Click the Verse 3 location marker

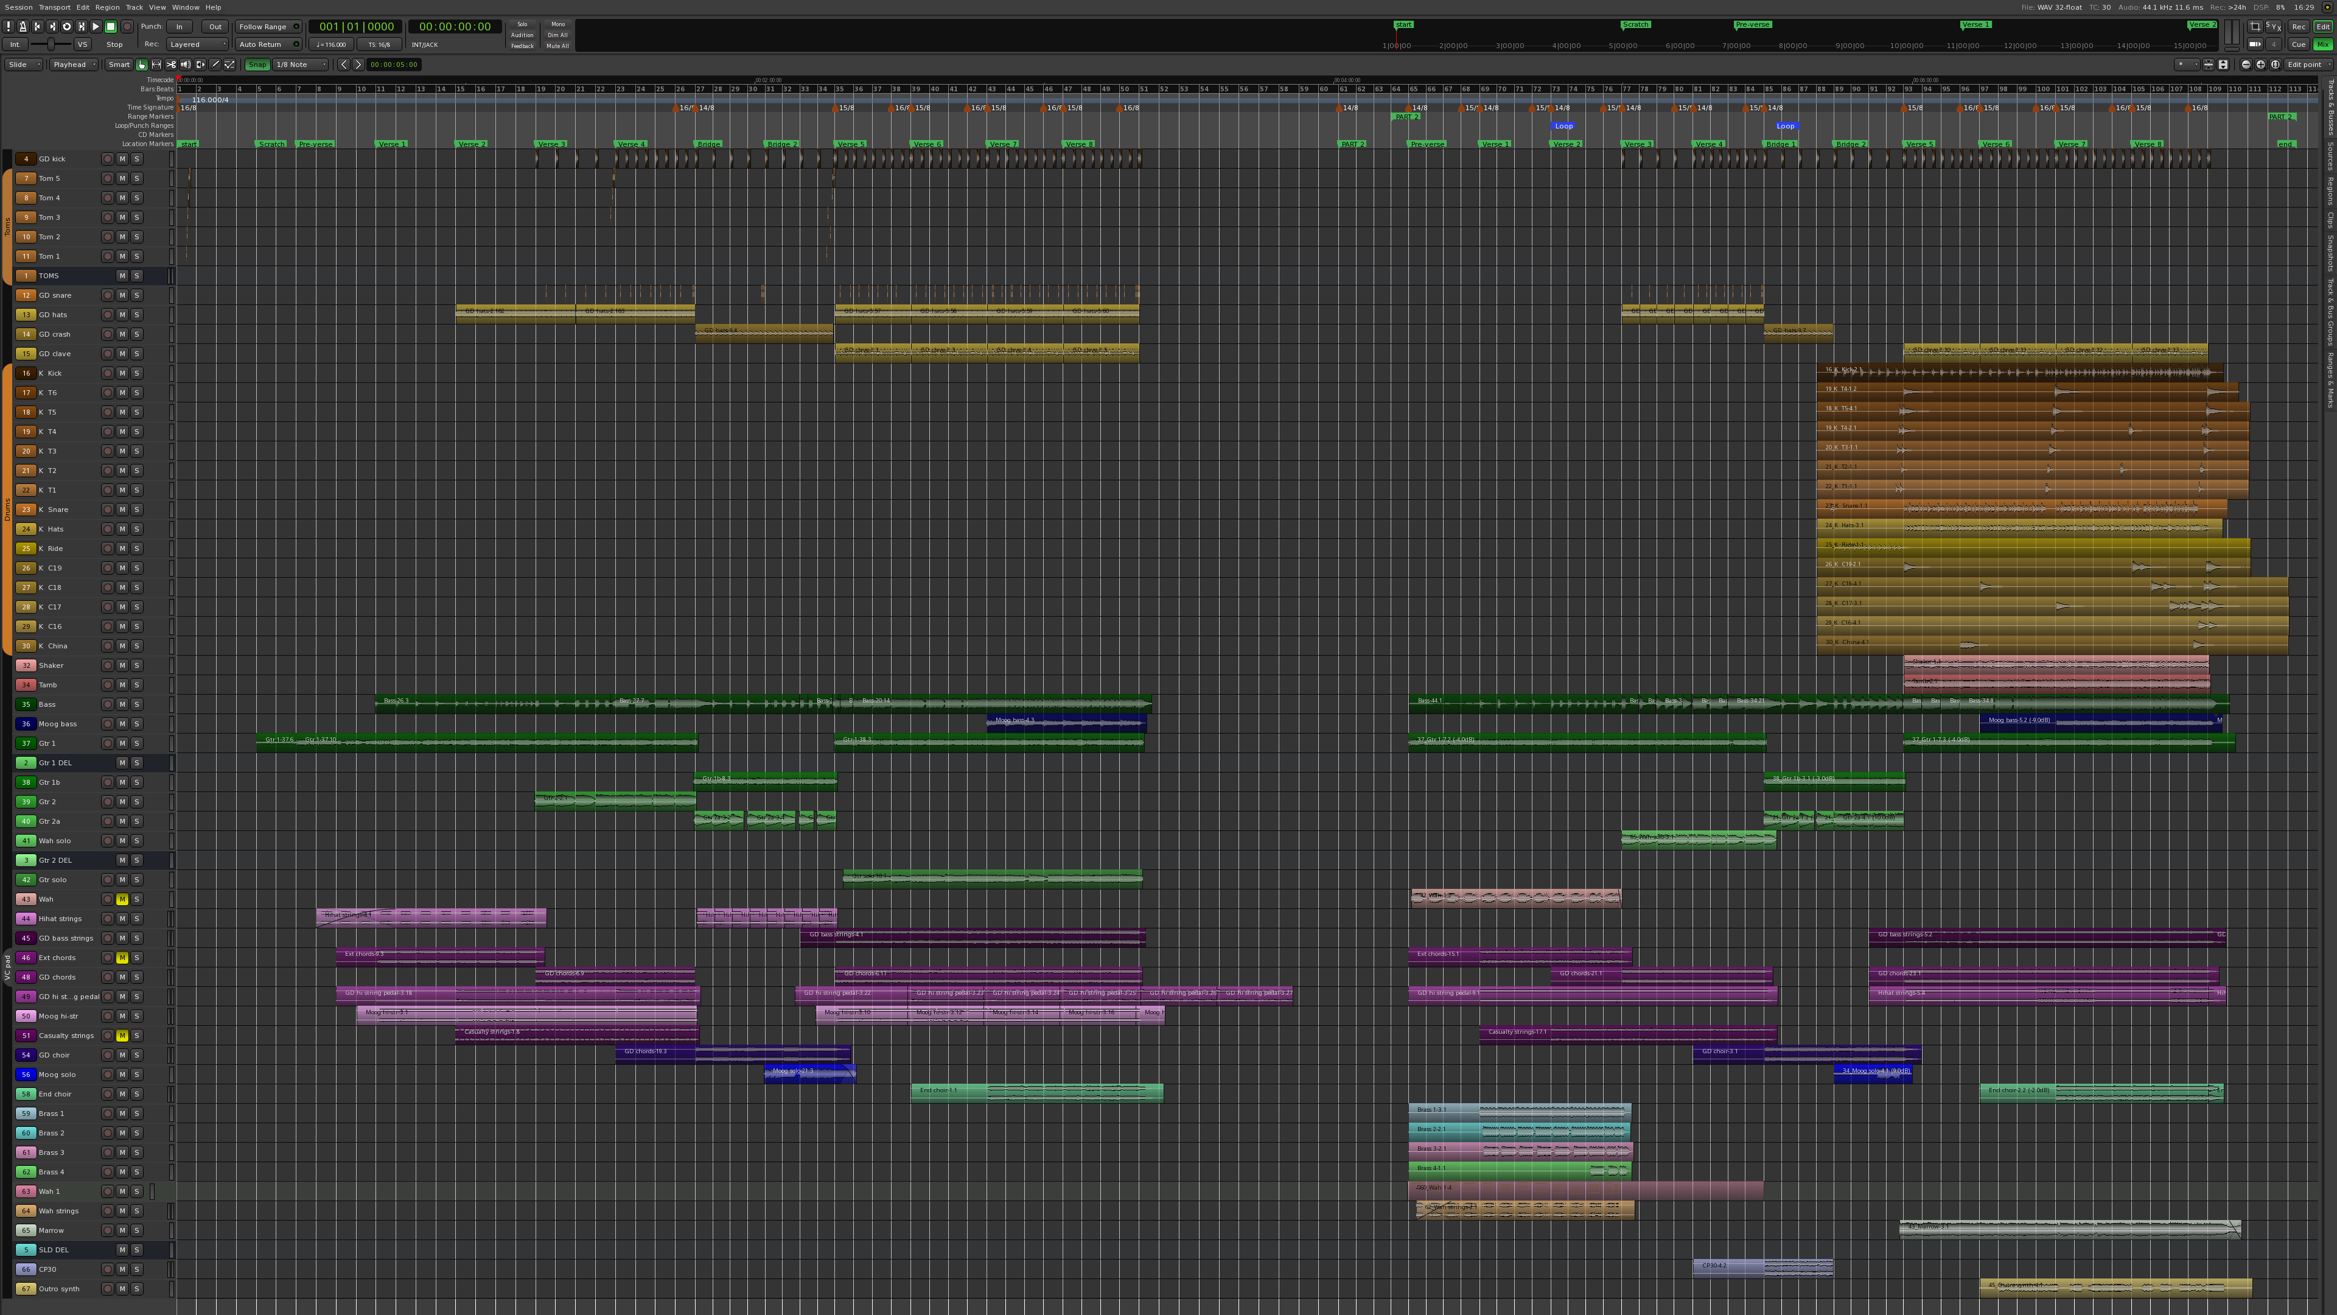point(551,144)
